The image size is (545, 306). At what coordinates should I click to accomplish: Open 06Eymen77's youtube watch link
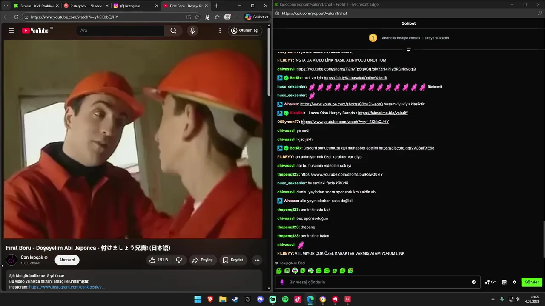(x=345, y=122)
